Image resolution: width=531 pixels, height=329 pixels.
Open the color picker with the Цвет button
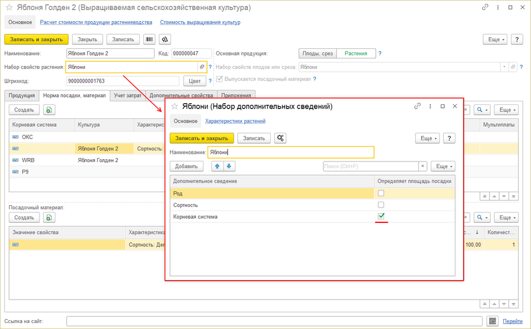194,81
